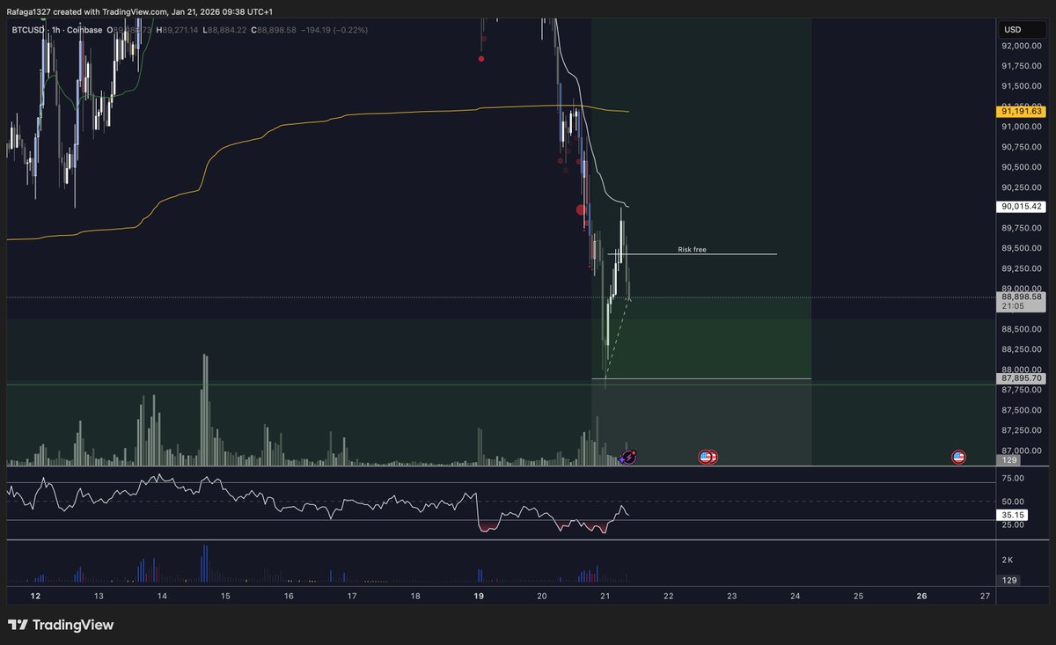Viewport: 1056px width, 645px height.
Task: Click the orange 91,191.63 price tag
Action: click(x=1021, y=112)
